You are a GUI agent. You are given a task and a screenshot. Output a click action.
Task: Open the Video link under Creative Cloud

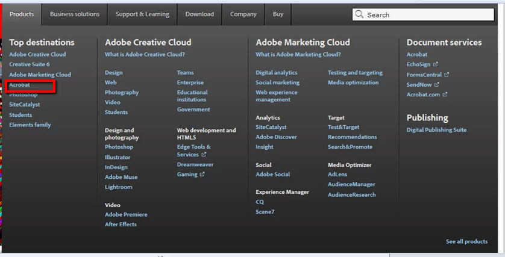[x=113, y=102]
